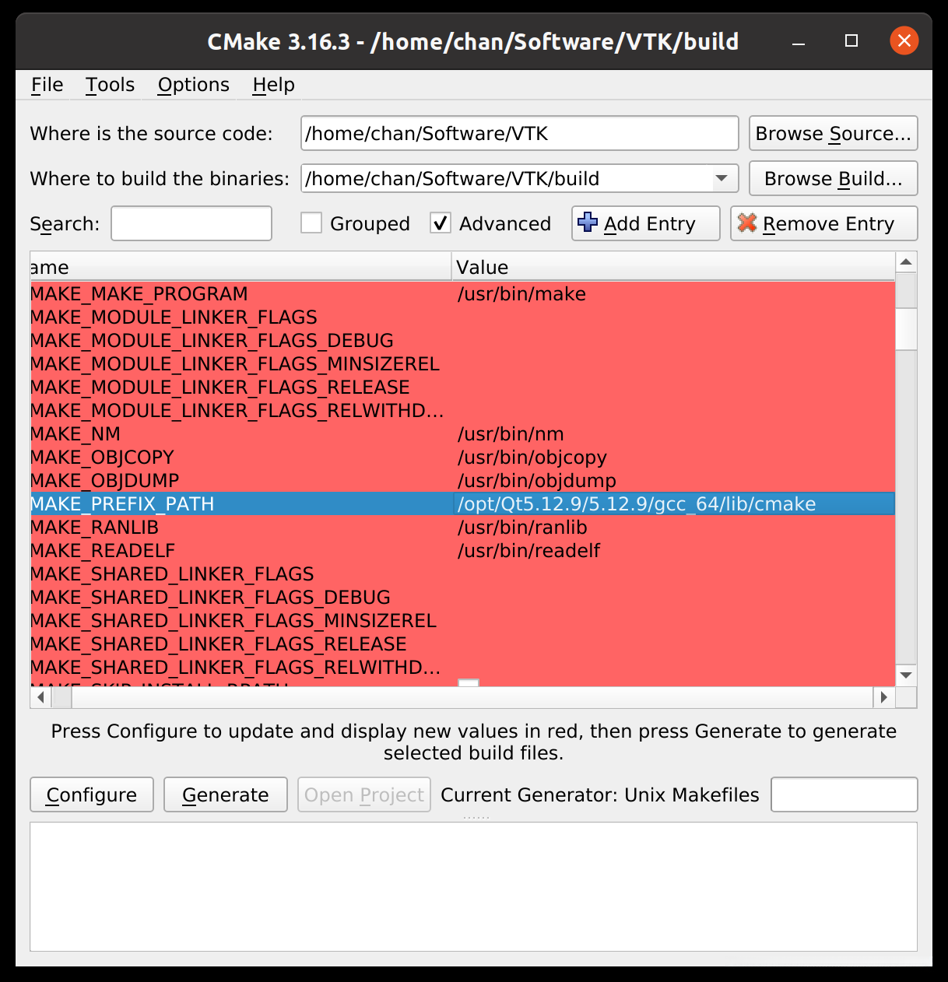Click the /usr/bin/objdump value cell
The height and width of the screenshot is (982, 948).
(x=673, y=480)
